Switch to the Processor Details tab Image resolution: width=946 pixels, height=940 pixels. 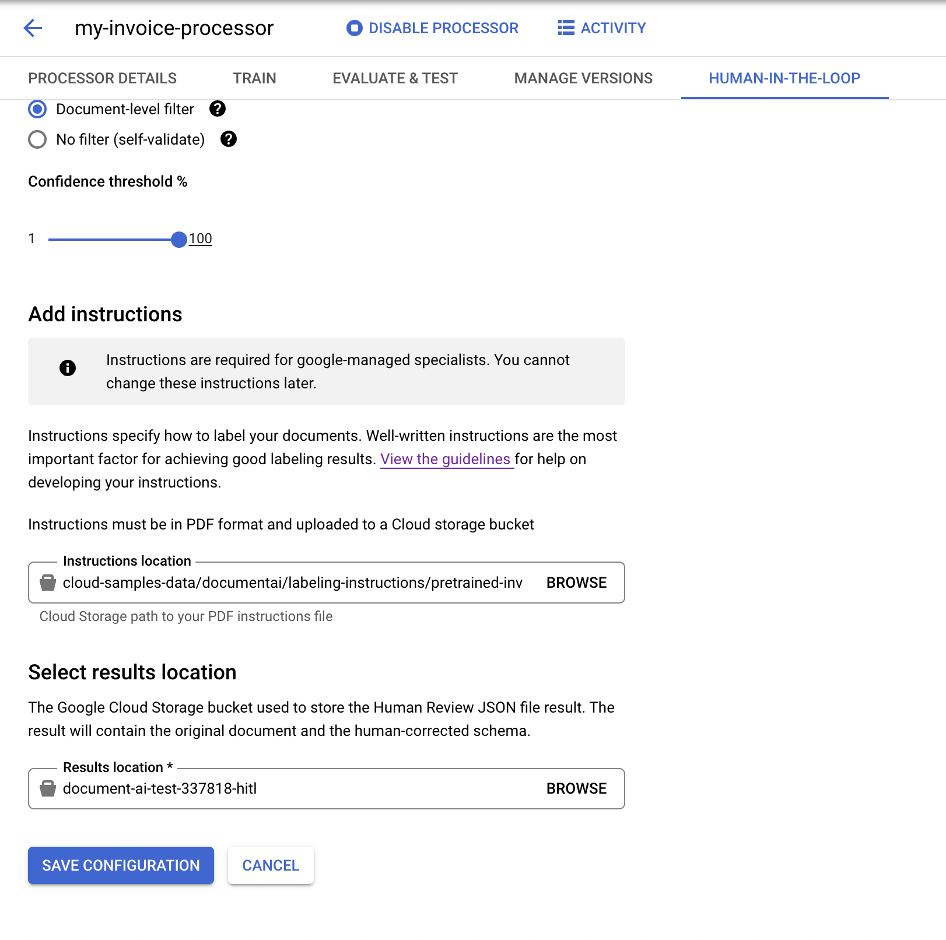tap(102, 78)
